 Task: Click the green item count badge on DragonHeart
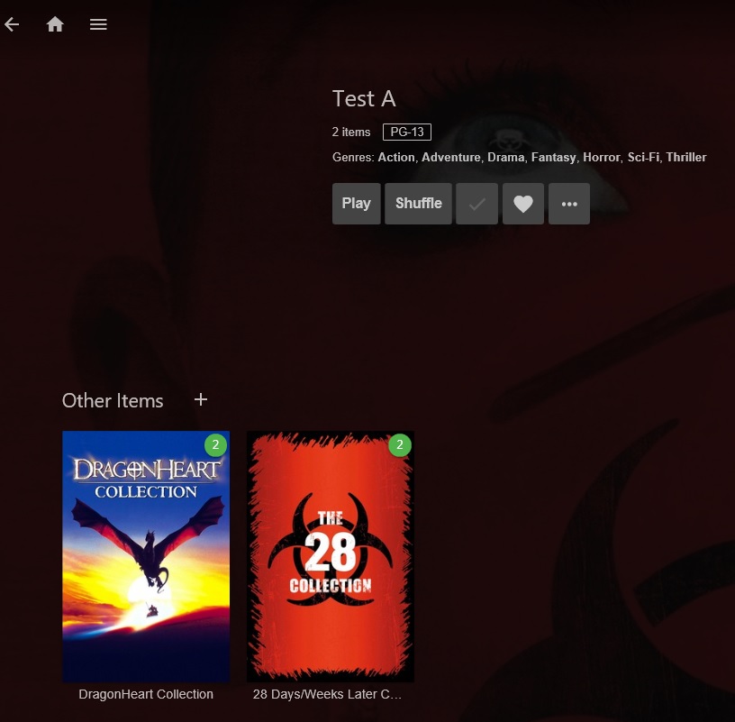pos(214,445)
